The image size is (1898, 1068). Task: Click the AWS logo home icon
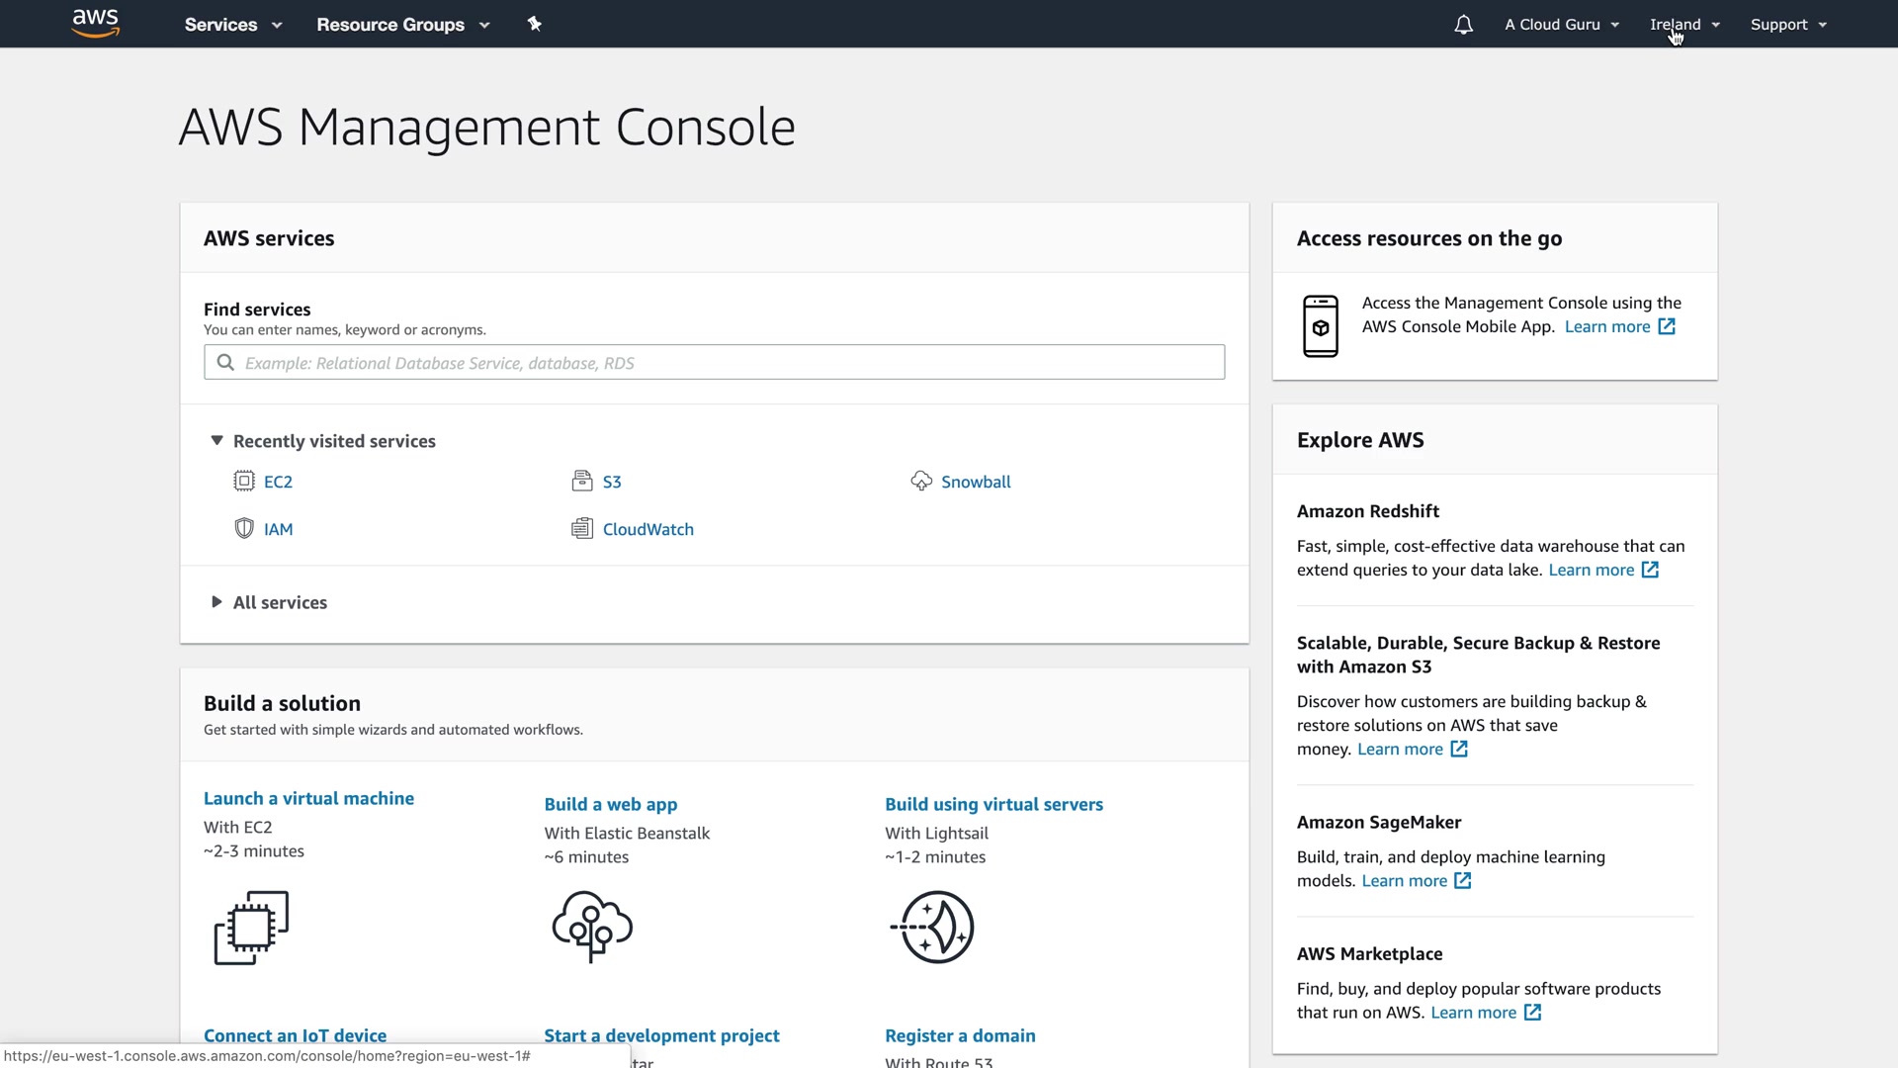point(96,23)
